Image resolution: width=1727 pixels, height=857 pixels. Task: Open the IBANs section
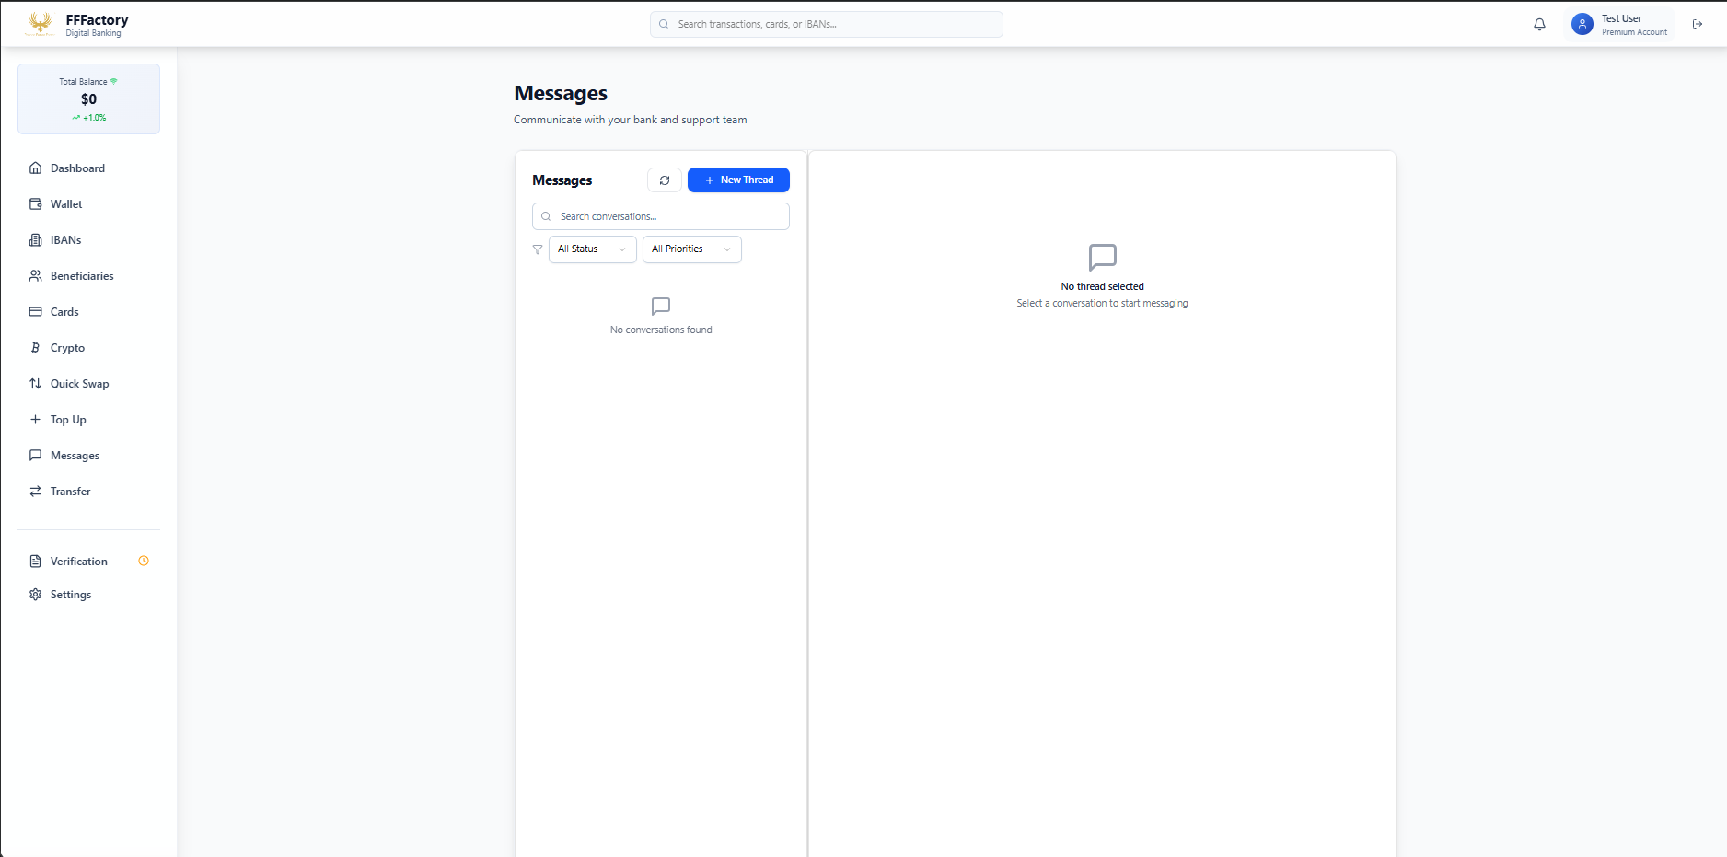(x=65, y=240)
